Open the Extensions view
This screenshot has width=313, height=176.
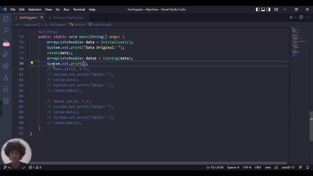click(6, 66)
